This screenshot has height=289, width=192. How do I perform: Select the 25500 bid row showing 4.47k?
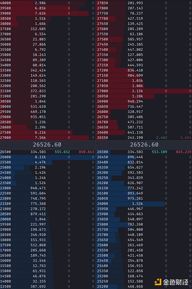(x=48, y=162)
